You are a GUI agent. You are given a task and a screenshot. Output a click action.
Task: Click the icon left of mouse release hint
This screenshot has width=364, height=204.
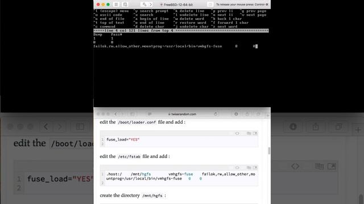click(210, 5)
